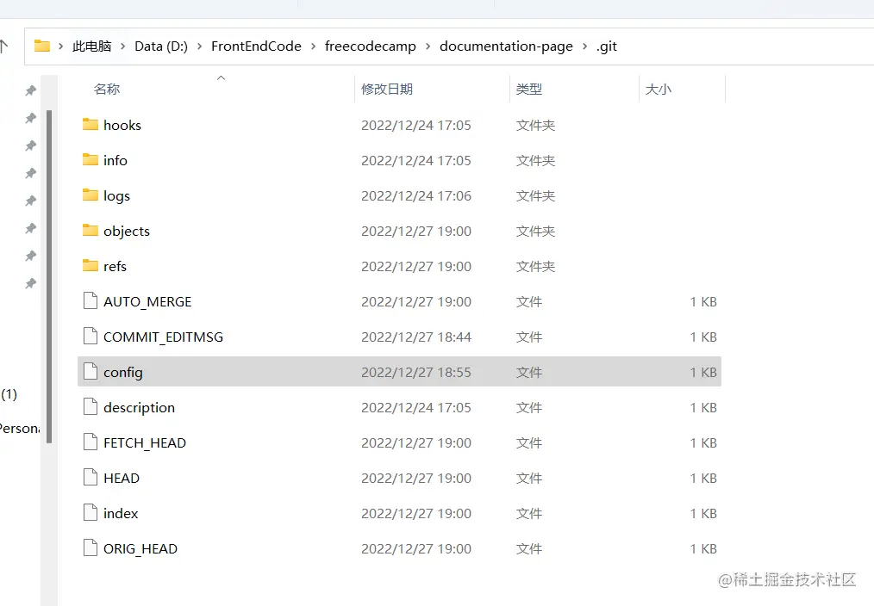874x606 pixels.
Task: Expand chevron after freecodecamp breadcrumb
Action: point(428,46)
